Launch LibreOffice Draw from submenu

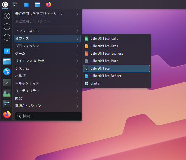point(116,46)
